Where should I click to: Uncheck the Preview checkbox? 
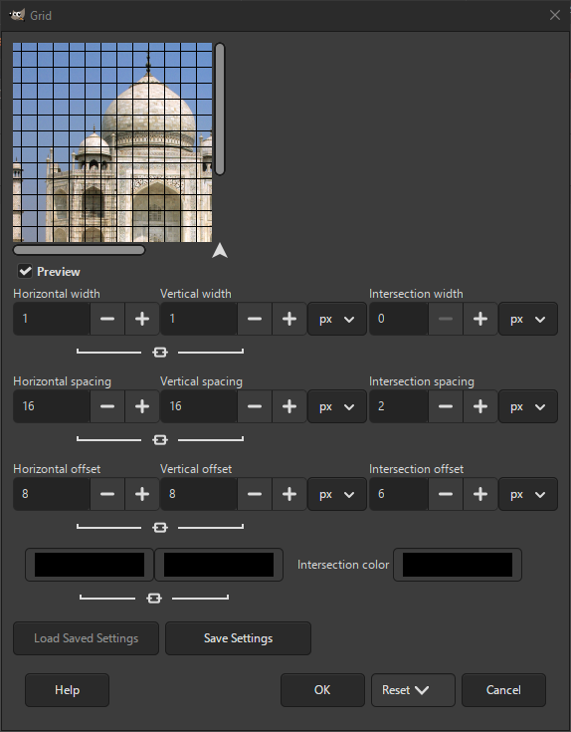coord(25,271)
